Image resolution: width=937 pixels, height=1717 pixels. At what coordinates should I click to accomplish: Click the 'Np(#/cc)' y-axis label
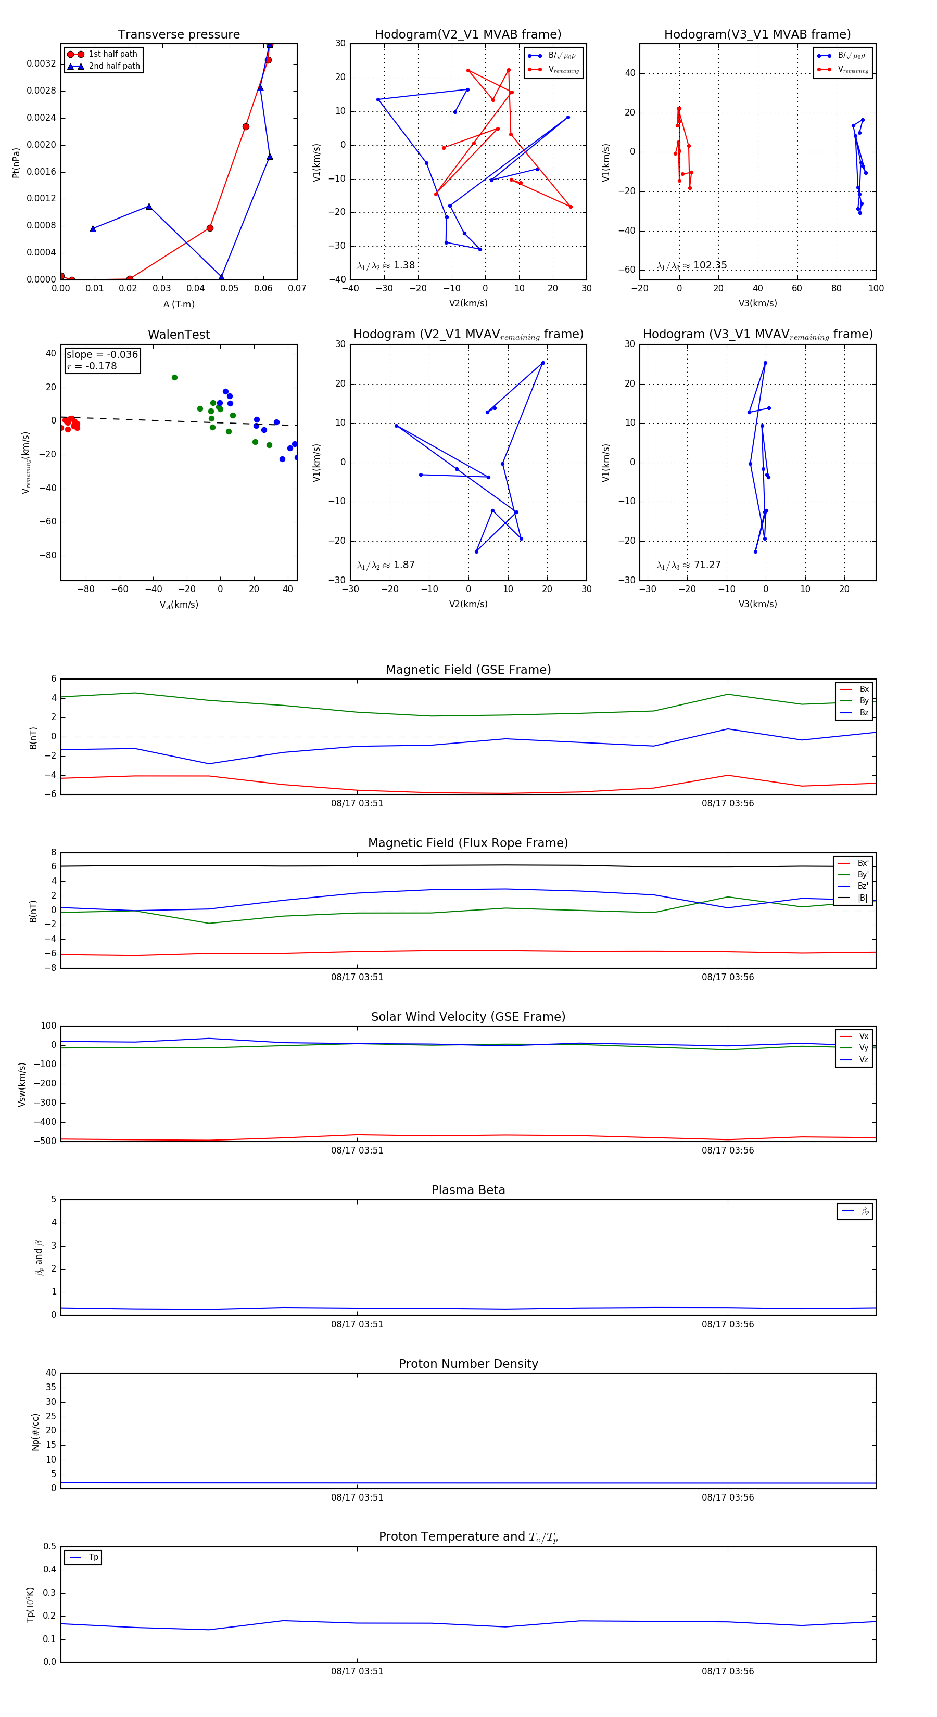click(35, 1432)
